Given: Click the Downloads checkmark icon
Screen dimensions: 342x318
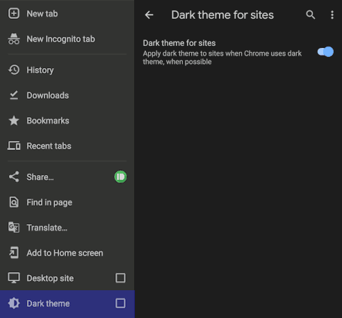Looking at the screenshot, I should [14, 95].
